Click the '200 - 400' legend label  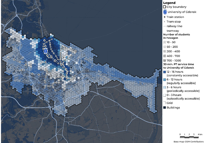(x=173, y=51)
